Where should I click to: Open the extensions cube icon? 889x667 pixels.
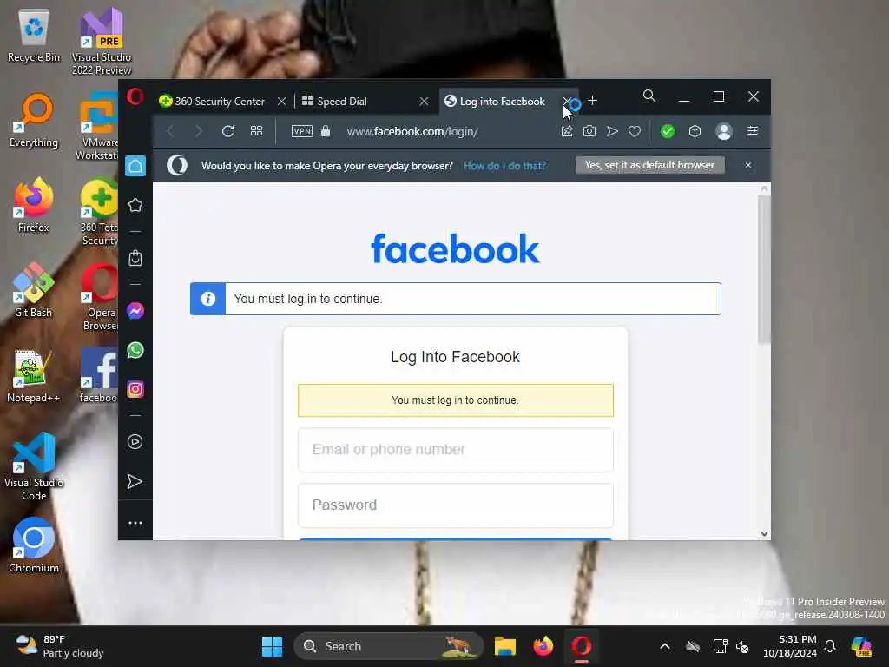[x=695, y=132]
